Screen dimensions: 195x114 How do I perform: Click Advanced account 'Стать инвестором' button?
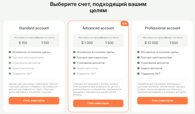(98, 103)
